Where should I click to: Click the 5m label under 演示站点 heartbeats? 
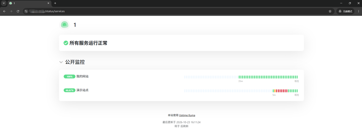274,95
